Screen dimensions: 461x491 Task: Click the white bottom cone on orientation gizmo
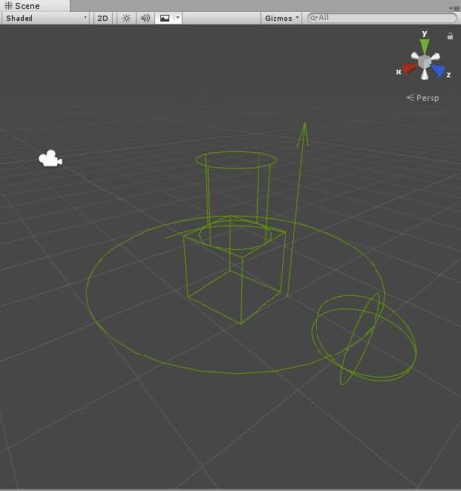point(425,74)
